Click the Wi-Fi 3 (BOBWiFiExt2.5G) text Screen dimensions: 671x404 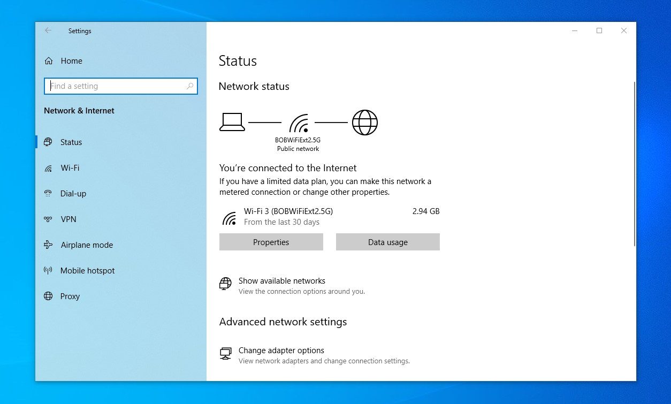pos(288,211)
